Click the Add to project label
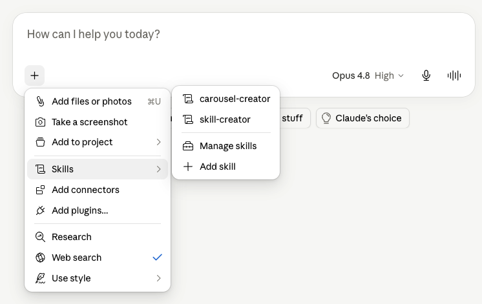 82,142
